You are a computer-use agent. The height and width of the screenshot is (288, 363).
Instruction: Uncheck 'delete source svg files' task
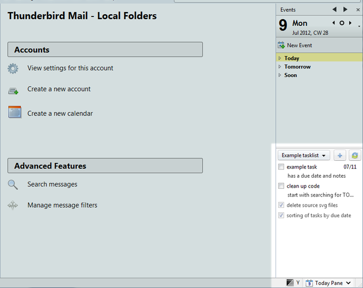point(281,205)
